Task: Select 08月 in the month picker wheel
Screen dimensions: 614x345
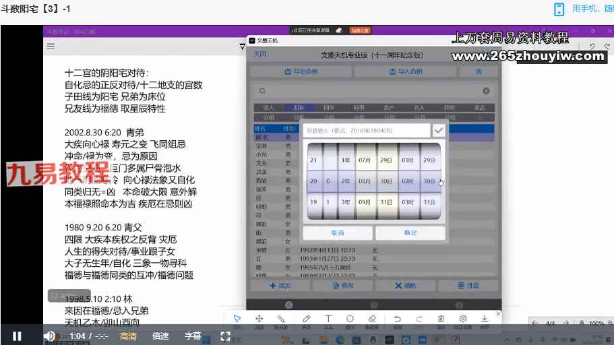Action: (363, 181)
